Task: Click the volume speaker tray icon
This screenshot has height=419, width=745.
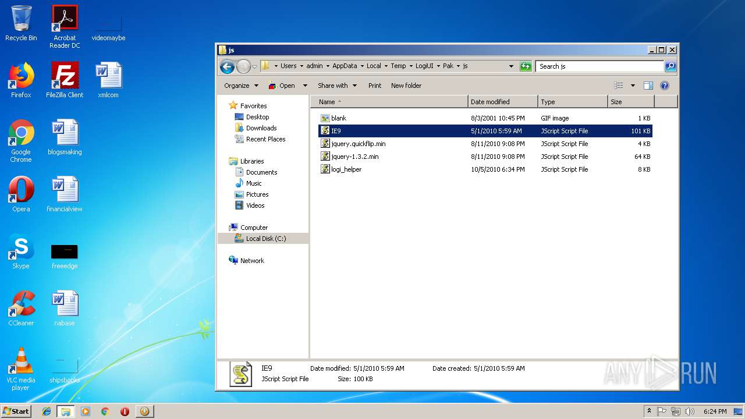Action: click(x=689, y=411)
